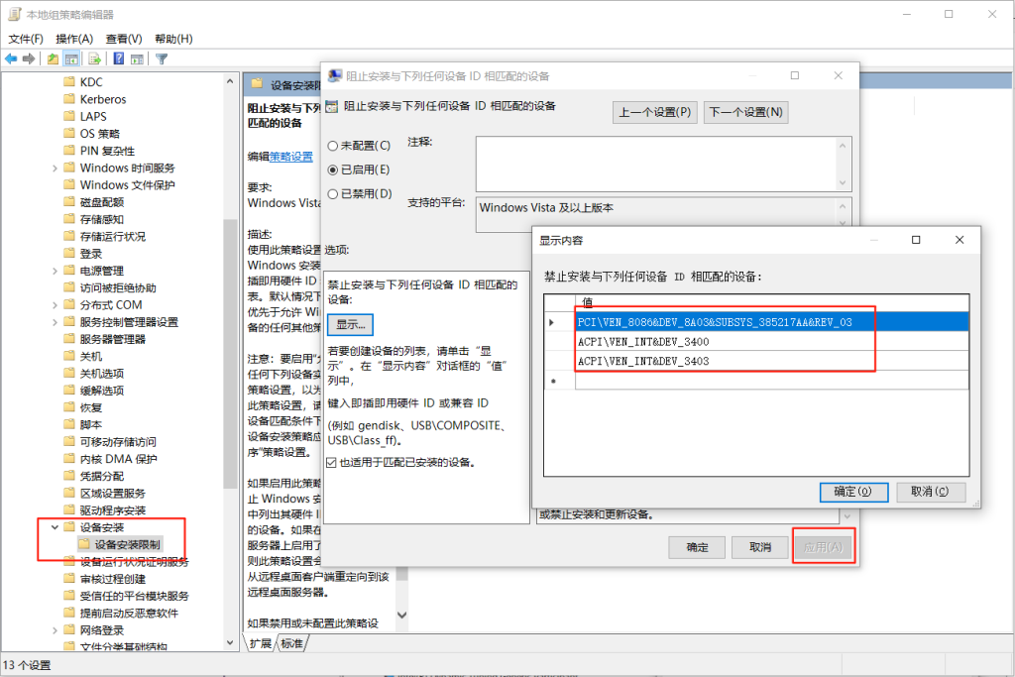
Task: Click the Filter funnel toolbar icon
Action: pos(161,58)
